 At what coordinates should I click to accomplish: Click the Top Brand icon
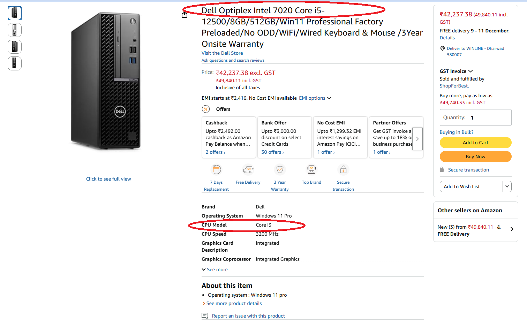pyautogui.click(x=311, y=169)
